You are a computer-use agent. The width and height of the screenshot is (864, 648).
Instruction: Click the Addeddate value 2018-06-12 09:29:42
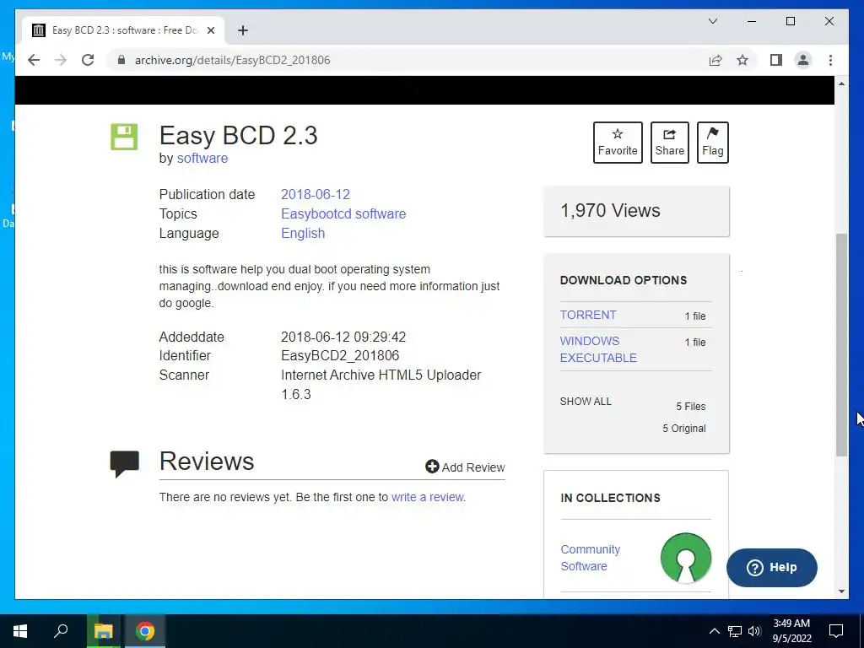pos(343,337)
